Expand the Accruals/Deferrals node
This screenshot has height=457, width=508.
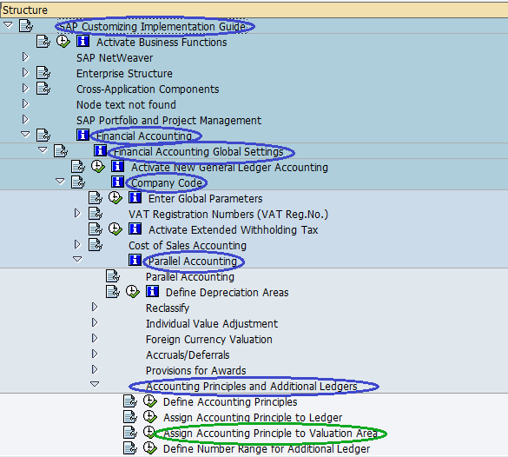(95, 354)
